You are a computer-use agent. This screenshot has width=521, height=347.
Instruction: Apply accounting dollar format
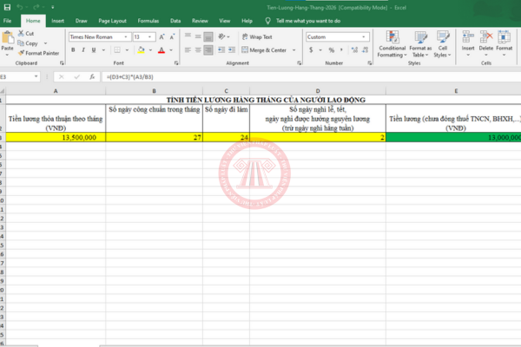(x=311, y=50)
